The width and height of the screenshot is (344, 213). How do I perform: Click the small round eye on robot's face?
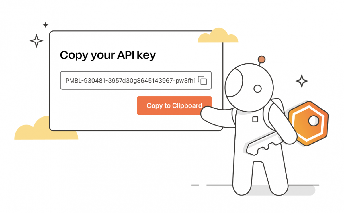coord(258,89)
